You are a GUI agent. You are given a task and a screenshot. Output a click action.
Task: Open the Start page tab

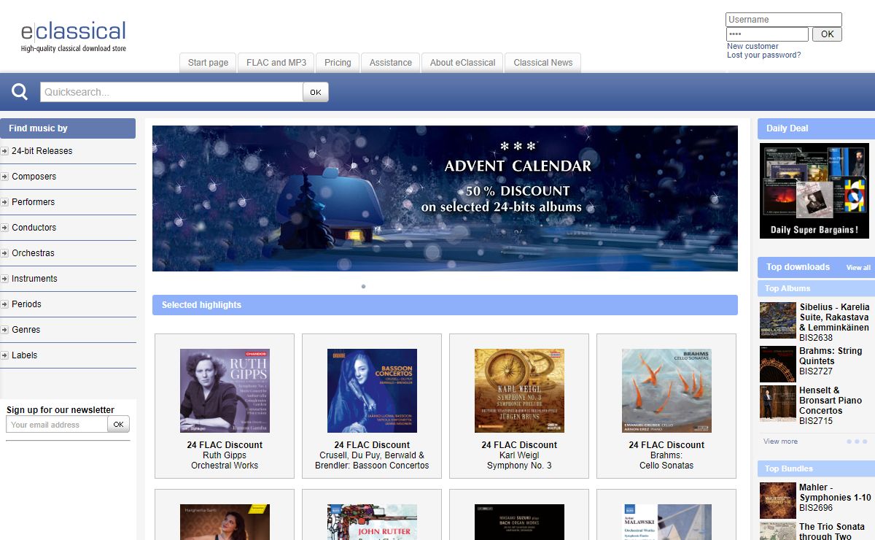click(208, 63)
